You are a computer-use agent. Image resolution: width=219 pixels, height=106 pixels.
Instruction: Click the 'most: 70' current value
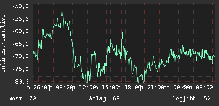(x=22, y=99)
